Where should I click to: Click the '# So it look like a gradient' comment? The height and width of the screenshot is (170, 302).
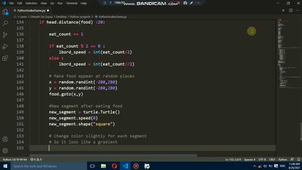83,142
